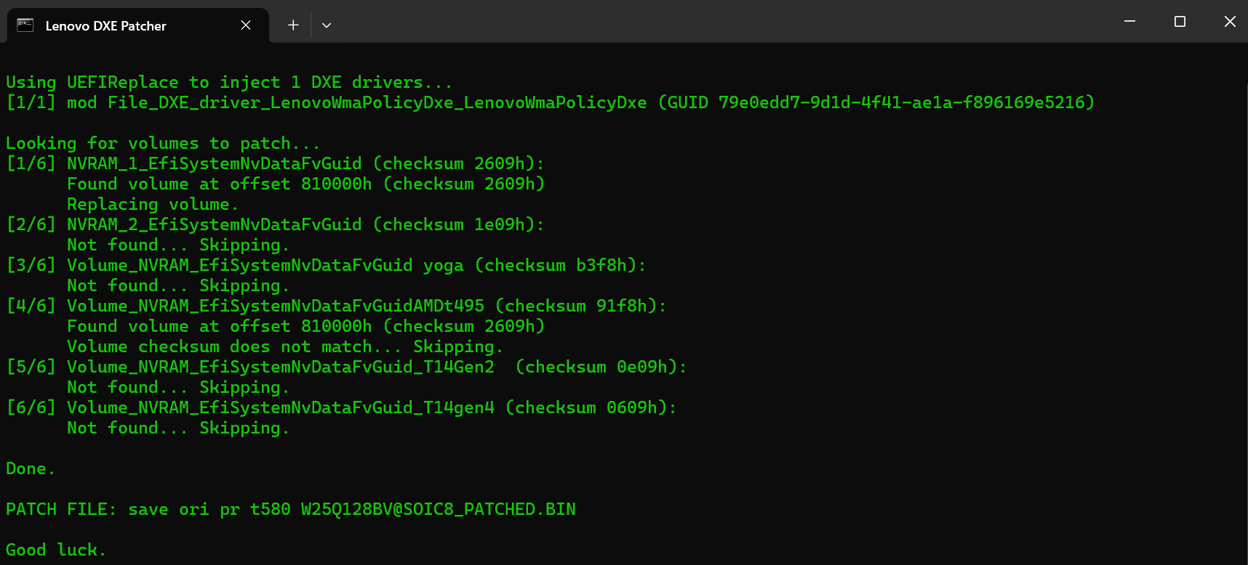Image resolution: width=1248 pixels, height=565 pixels.
Task: Maximize the terminal window
Action: pyautogui.click(x=1180, y=22)
